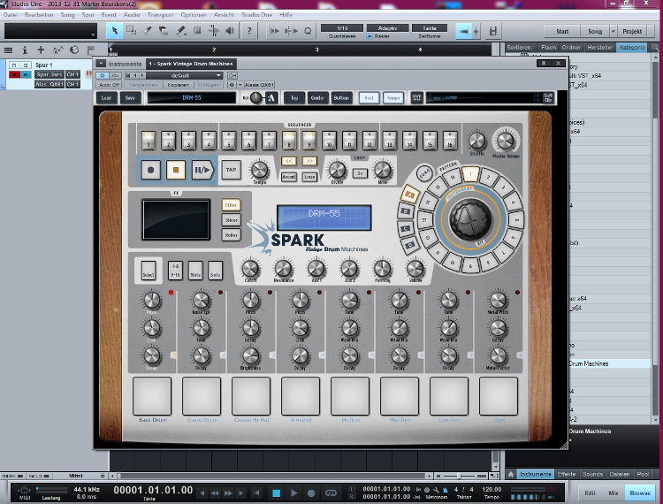The width and height of the screenshot is (663, 504).
Task: Click the Kopieren button
Action: pyautogui.click(x=178, y=85)
